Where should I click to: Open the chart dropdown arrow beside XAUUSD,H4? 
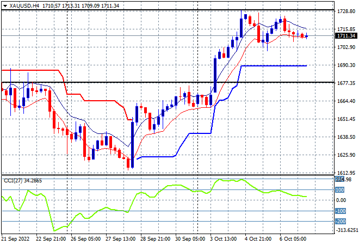pyautogui.click(x=5, y=6)
